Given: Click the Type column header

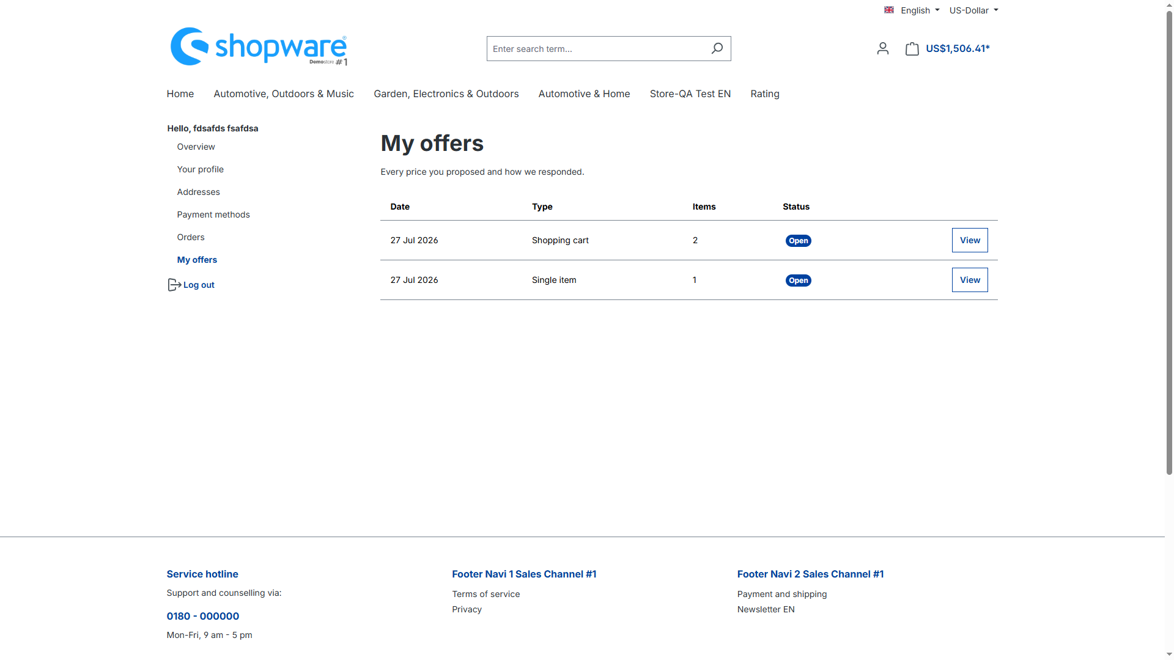Looking at the screenshot, I should coord(542,207).
